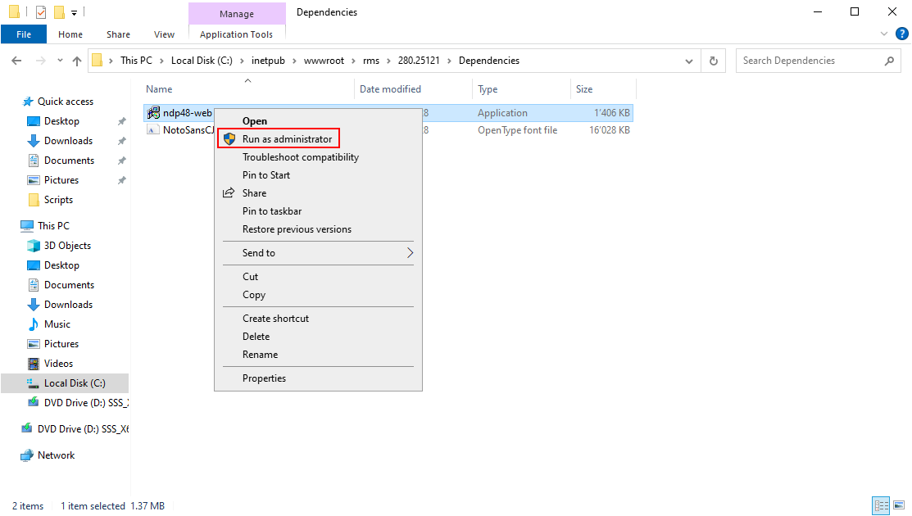Sort by the Size column header
Viewport: 912px width, 516px height.
click(603, 89)
